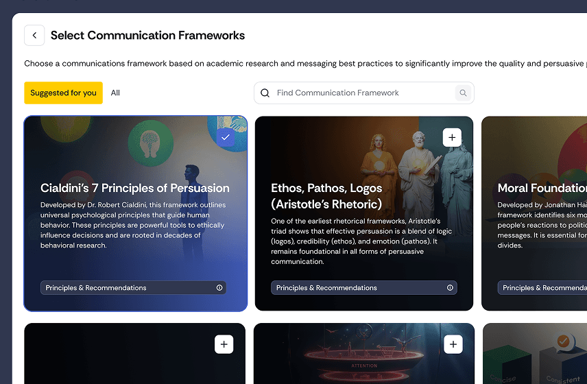Uncheck the selected Cialdini's 7 Principles checkmark
587x384 pixels.
(226, 137)
